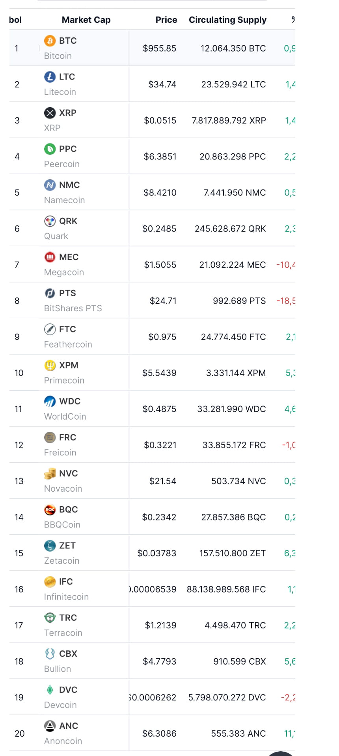Click the Quark QRK logo icon
This screenshot has height=756, width=339.
coord(49,221)
